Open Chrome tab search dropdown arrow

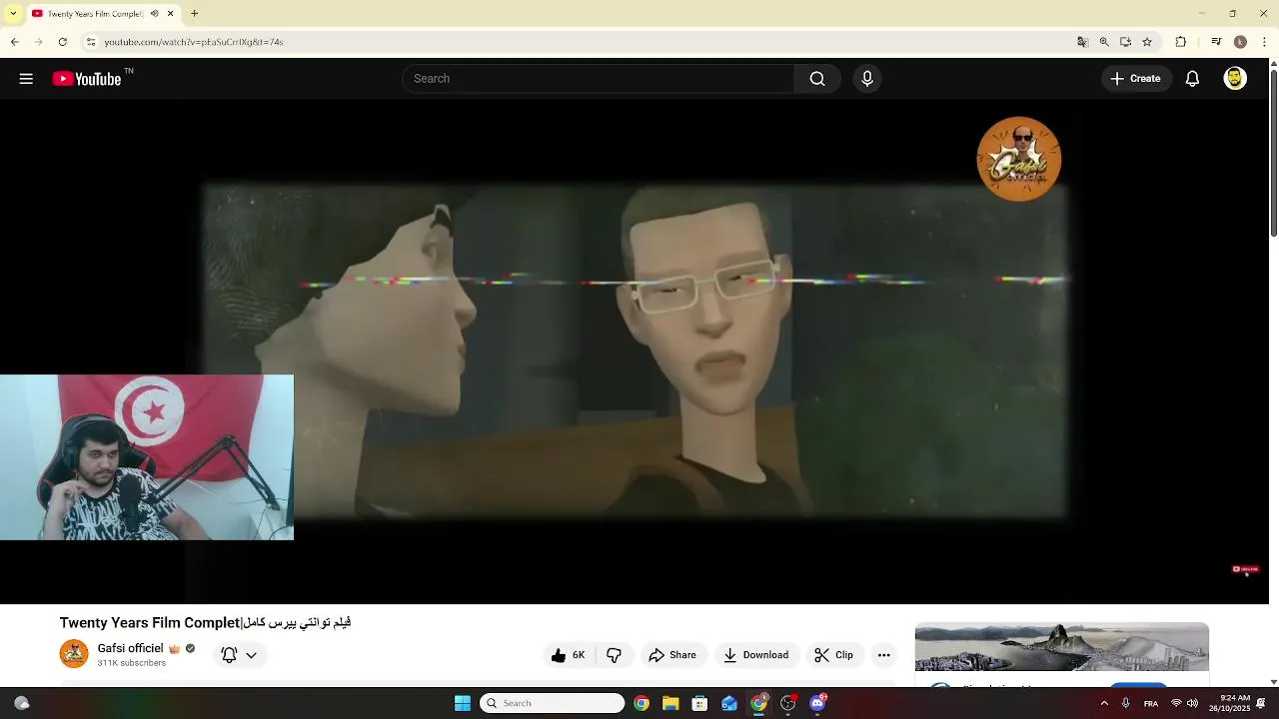(x=13, y=14)
